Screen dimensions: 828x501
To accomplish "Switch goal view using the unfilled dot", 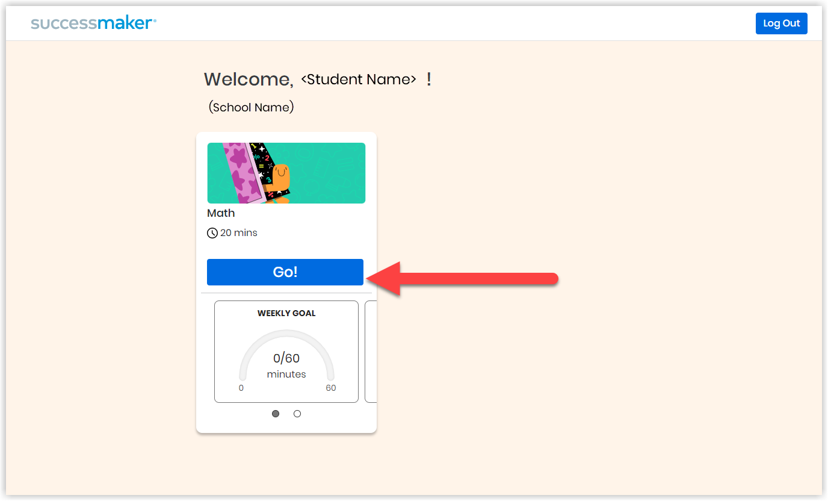I will coord(297,414).
